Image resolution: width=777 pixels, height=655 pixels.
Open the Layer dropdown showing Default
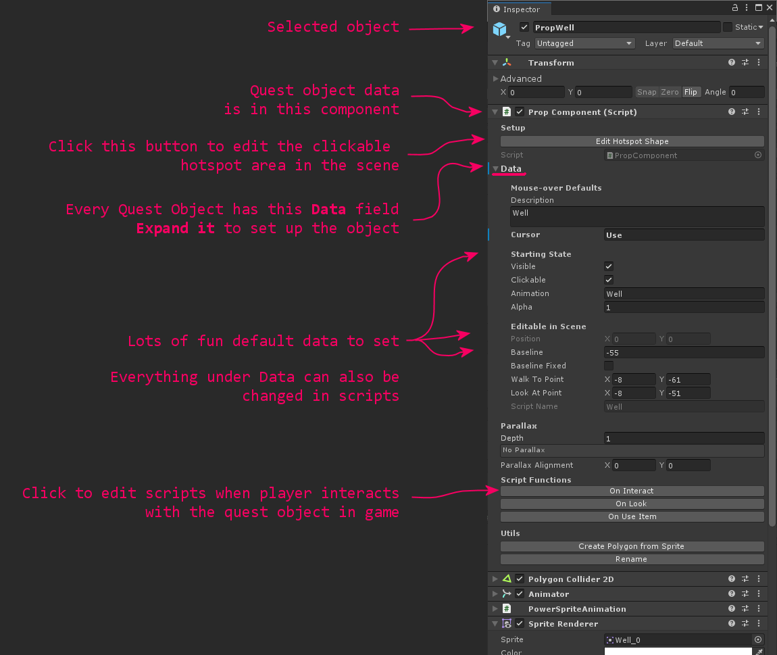[x=718, y=43]
